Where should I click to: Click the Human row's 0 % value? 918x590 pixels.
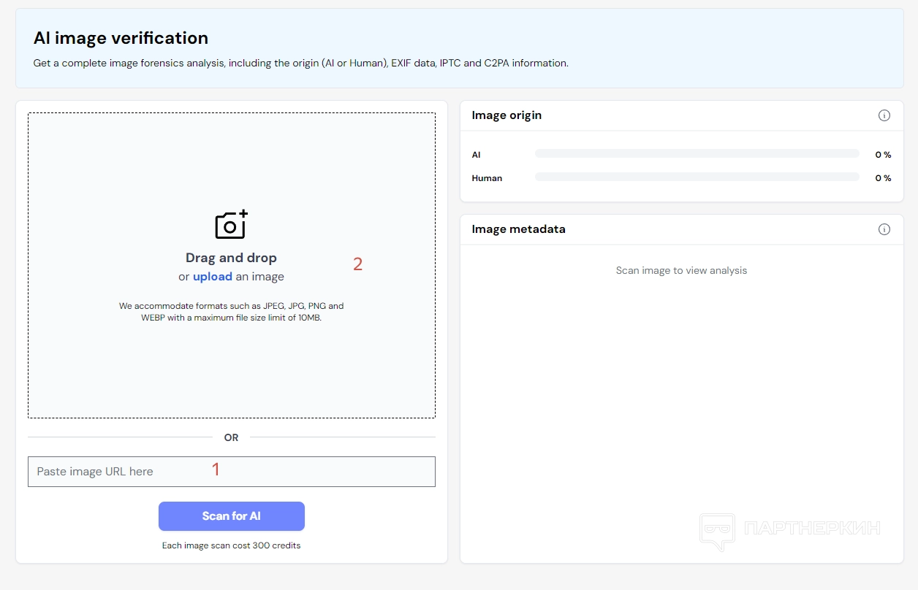pos(883,178)
